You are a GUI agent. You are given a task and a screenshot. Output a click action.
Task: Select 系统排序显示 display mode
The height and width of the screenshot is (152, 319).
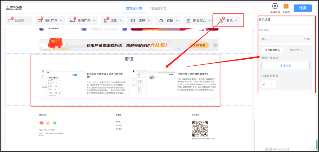point(272,50)
